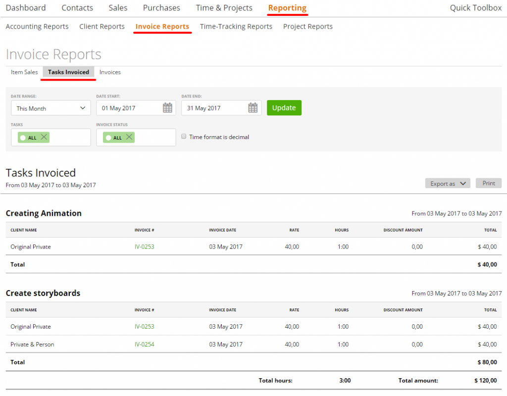Navigate to the Purchases menu
This screenshot has height=396, width=507.
pyautogui.click(x=161, y=7)
